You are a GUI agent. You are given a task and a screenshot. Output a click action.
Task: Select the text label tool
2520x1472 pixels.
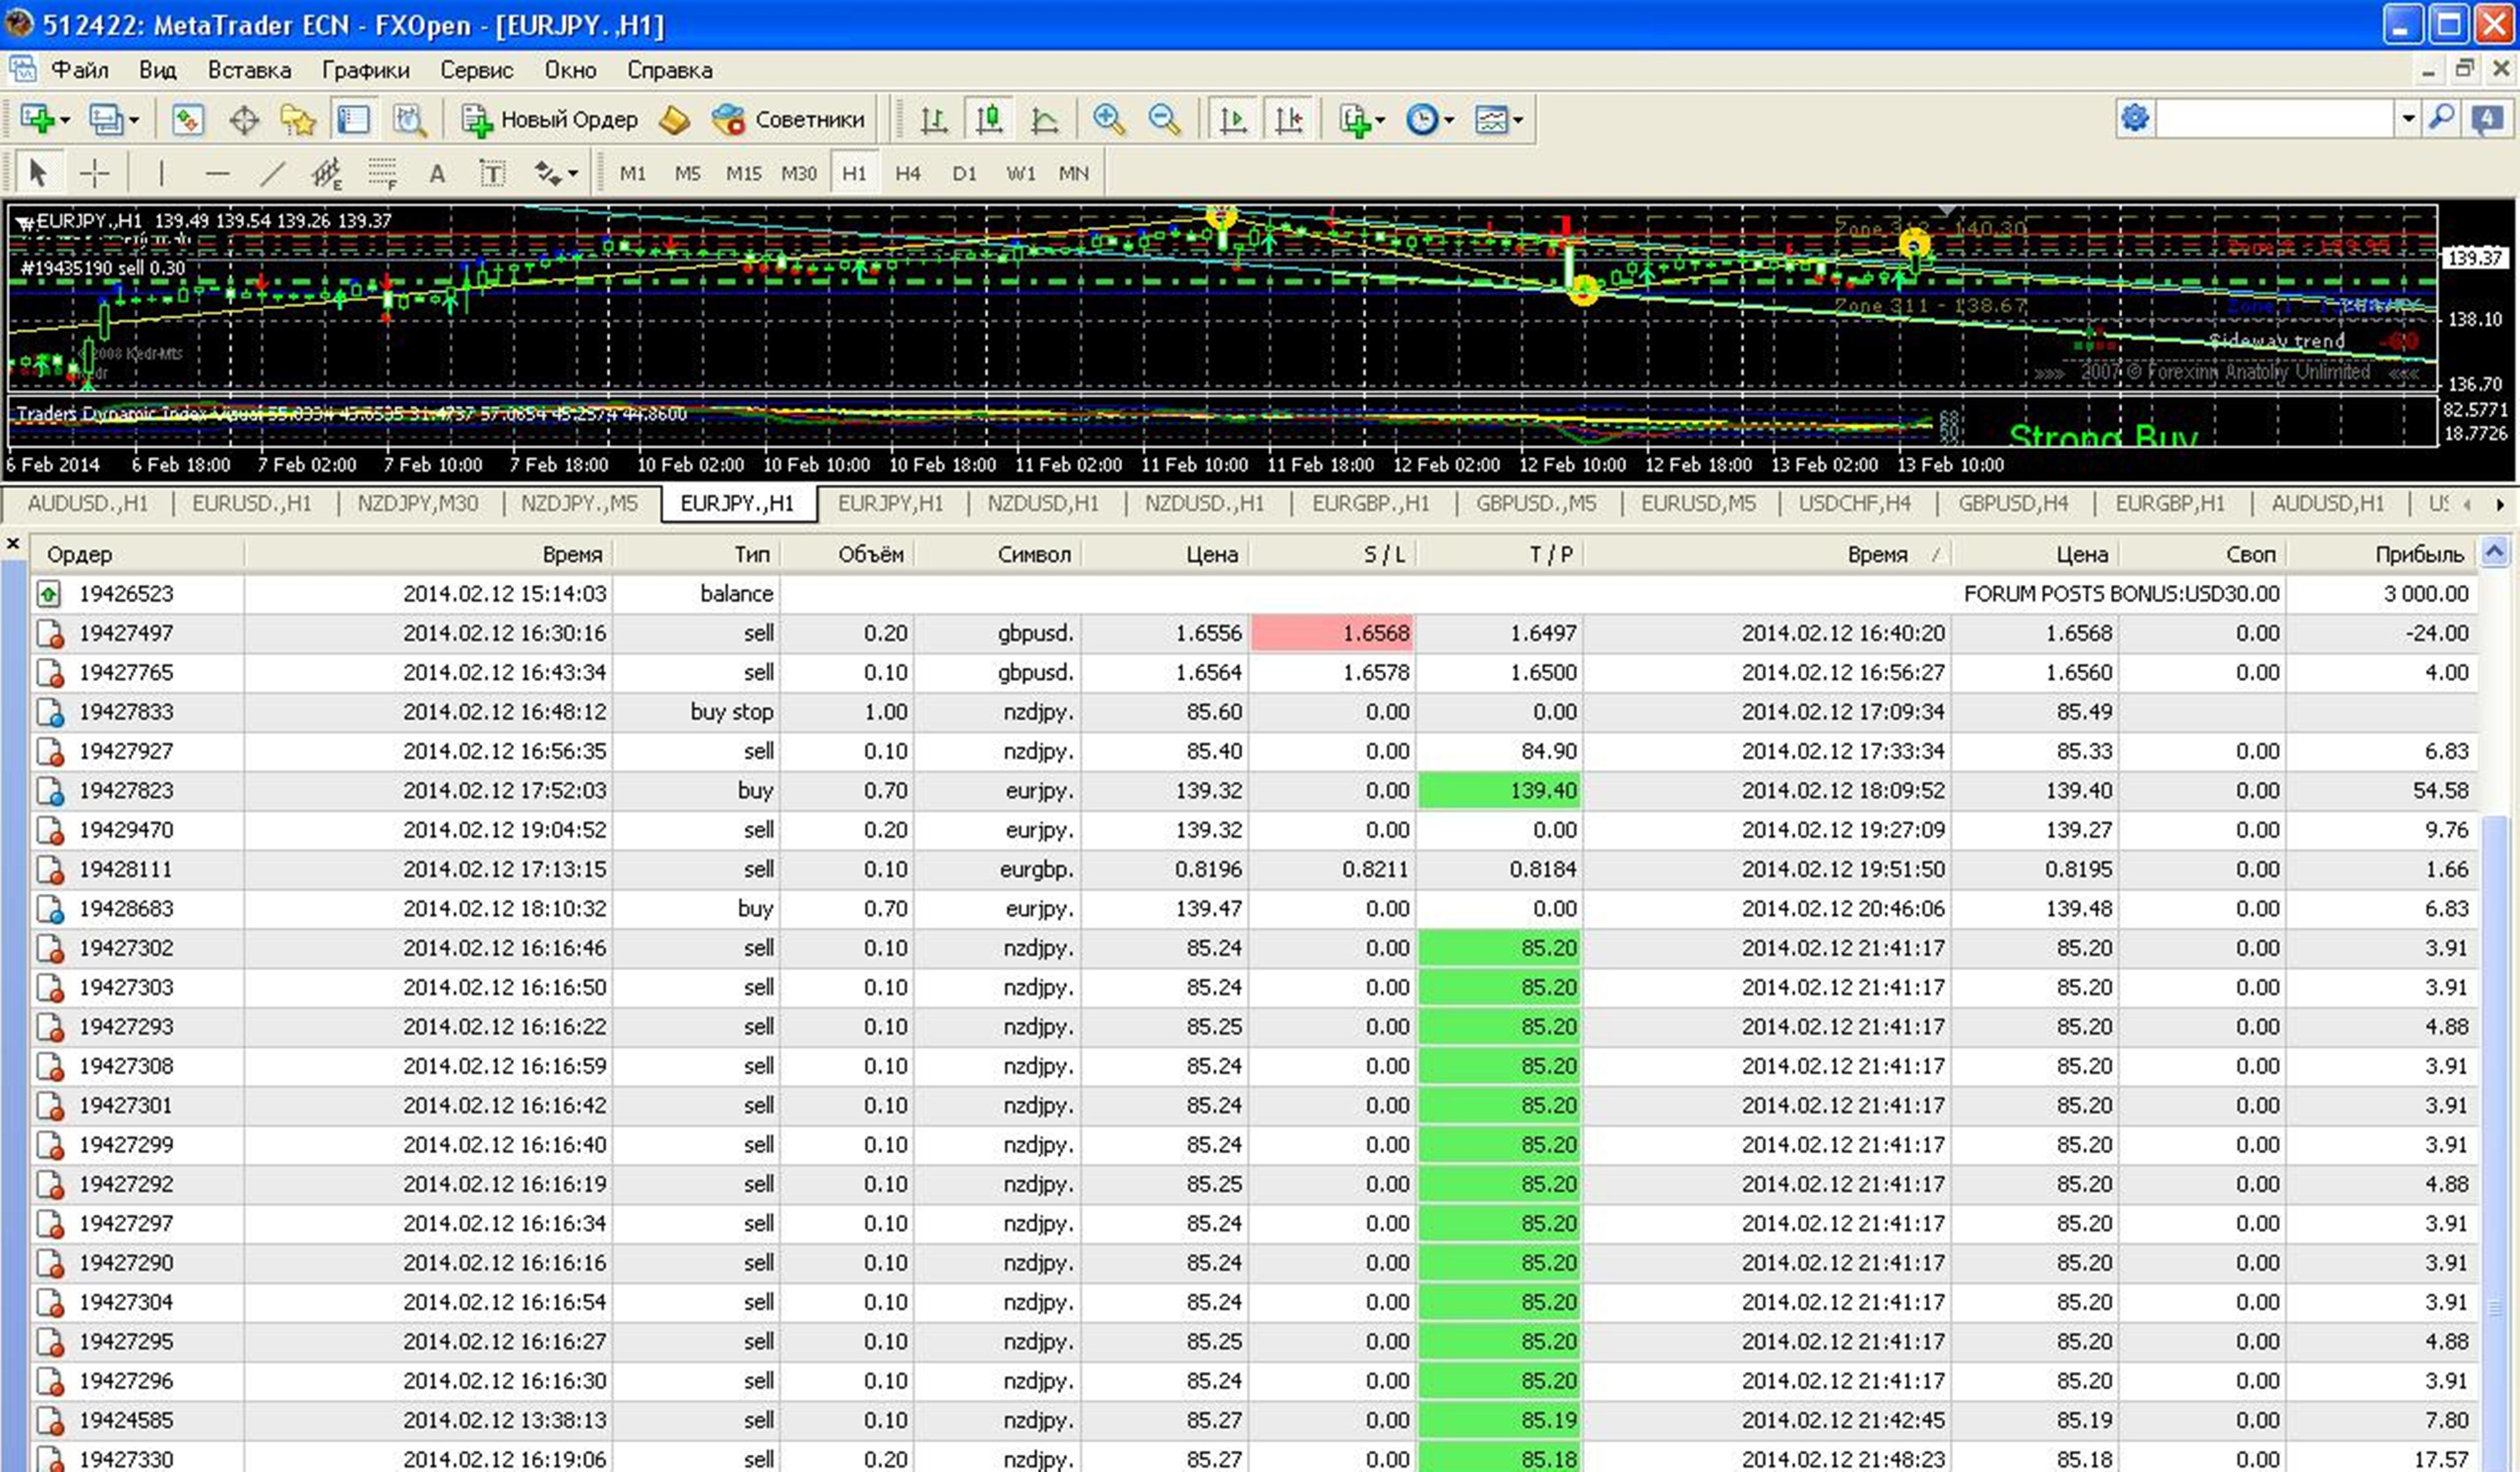[492, 174]
